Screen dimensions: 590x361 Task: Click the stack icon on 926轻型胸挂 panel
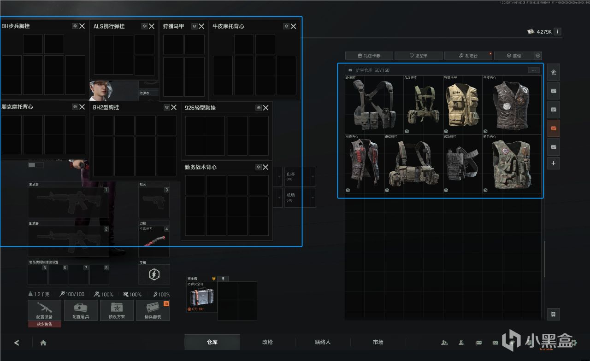click(259, 108)
